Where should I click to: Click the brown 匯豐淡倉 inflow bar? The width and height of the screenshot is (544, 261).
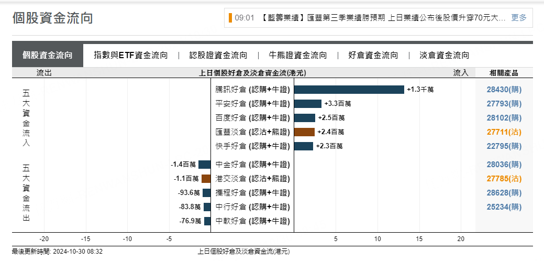coord(304,132)
